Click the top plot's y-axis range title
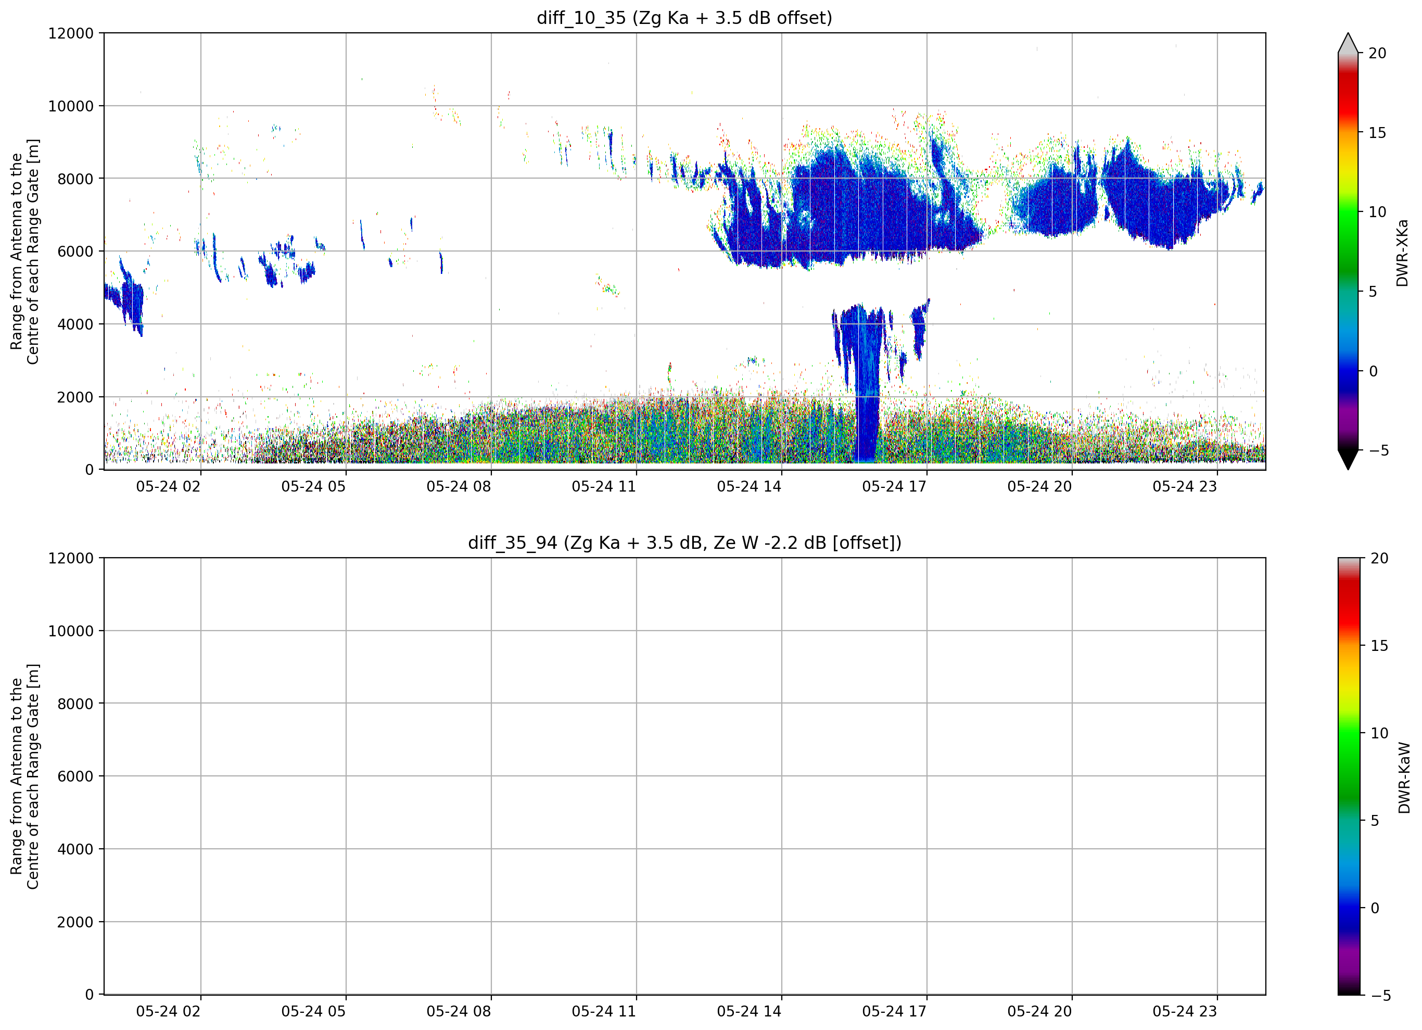Image resolution: width=1422 pixels, height=1030 pixels. 24,252
